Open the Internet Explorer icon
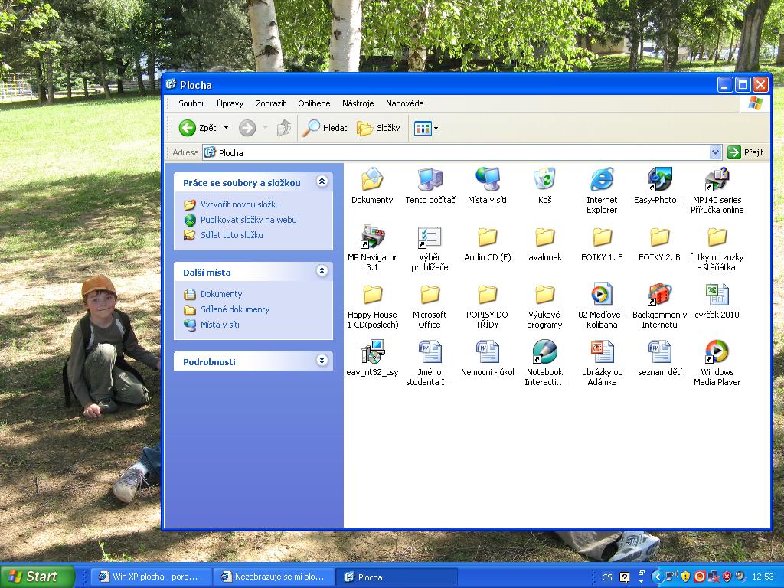This screenshot has height=588, width=784. point(602,180)
